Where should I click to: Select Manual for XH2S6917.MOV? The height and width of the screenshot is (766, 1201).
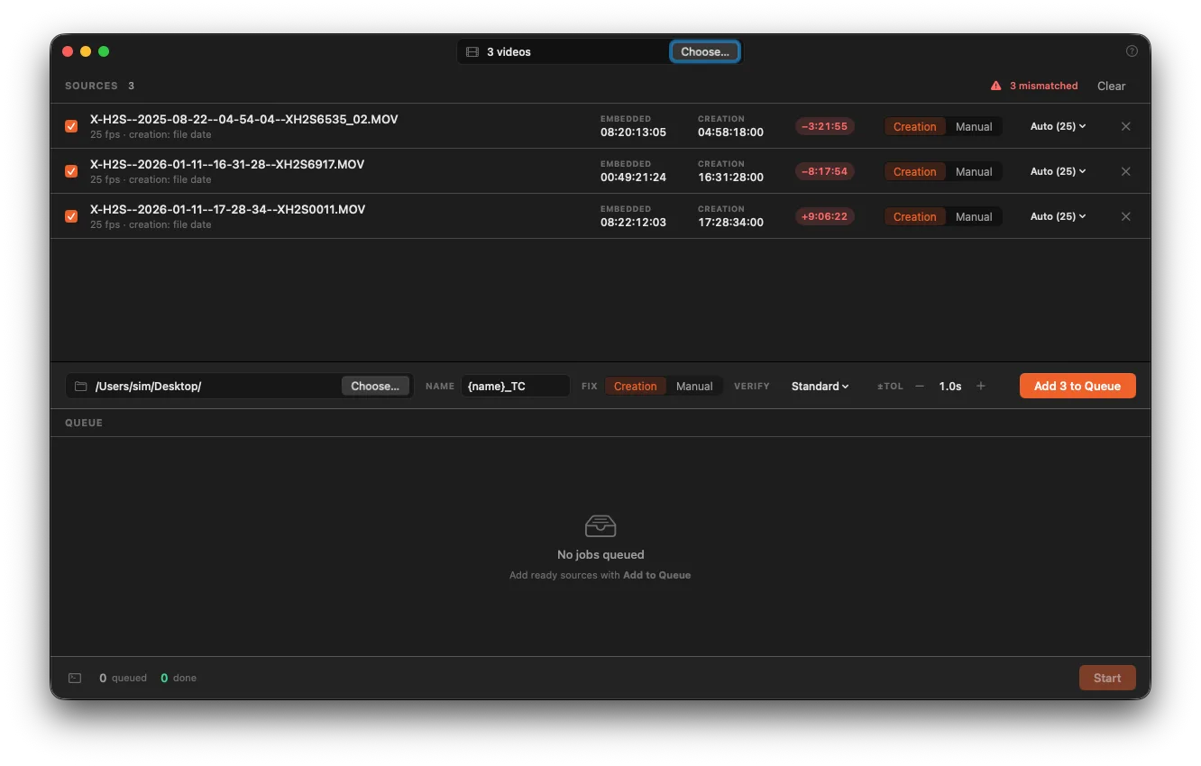point(974,172)
